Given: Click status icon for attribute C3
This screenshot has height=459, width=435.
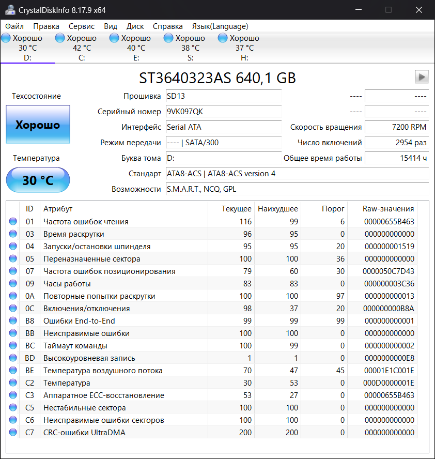Looking at the screenshot, I should 13,395.
